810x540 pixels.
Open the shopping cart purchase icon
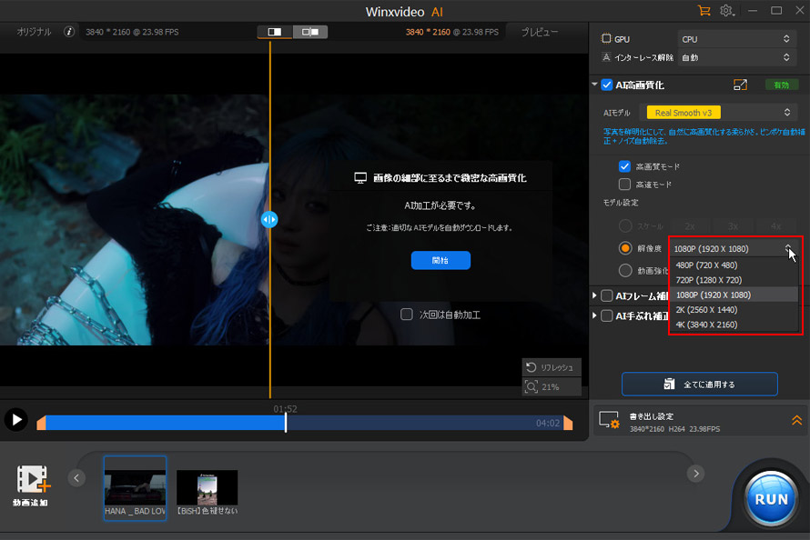point(704,10)
